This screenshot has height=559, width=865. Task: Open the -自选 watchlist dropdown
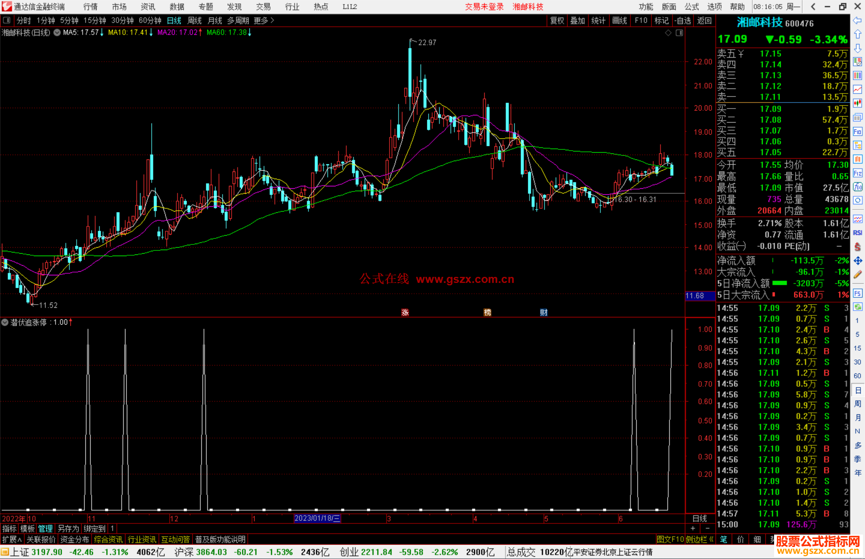(x=683, y=20)
